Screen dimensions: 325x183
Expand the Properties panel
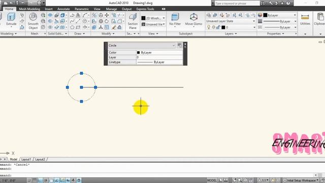pos(275,34)
